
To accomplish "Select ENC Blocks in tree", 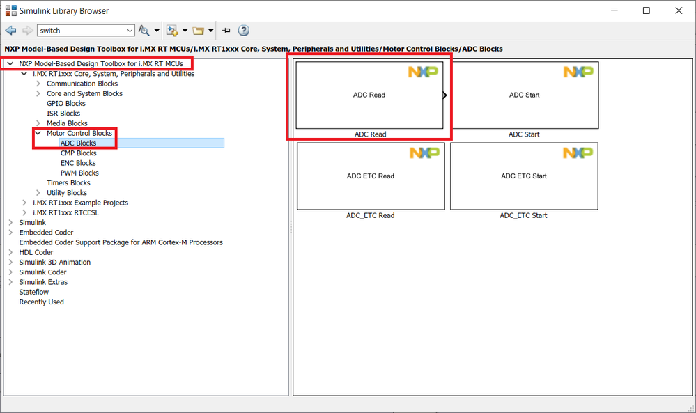I will 78,163.
